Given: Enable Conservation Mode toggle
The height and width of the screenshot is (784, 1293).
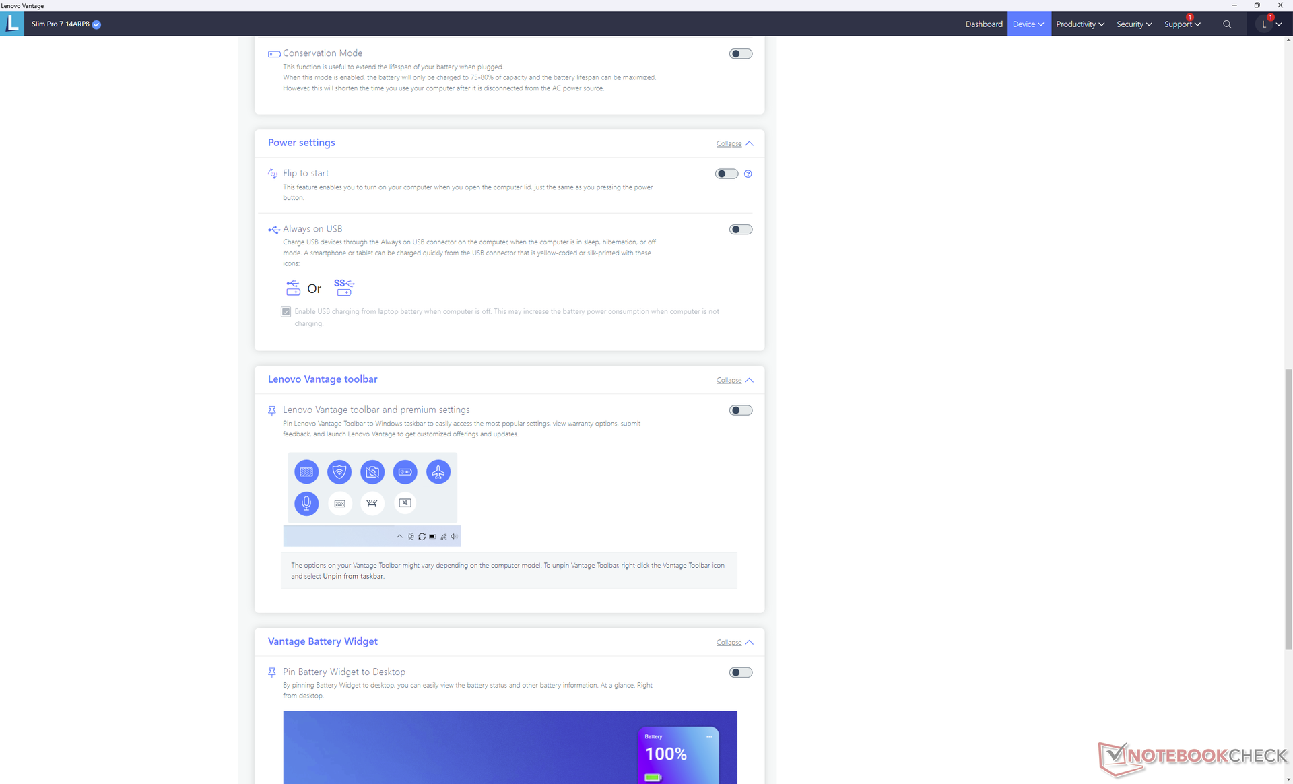Looking at the screenshot, I should click(x=740, y=54).
